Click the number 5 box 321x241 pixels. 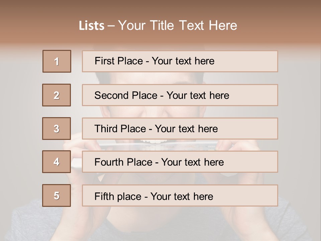tap(57, 195)
